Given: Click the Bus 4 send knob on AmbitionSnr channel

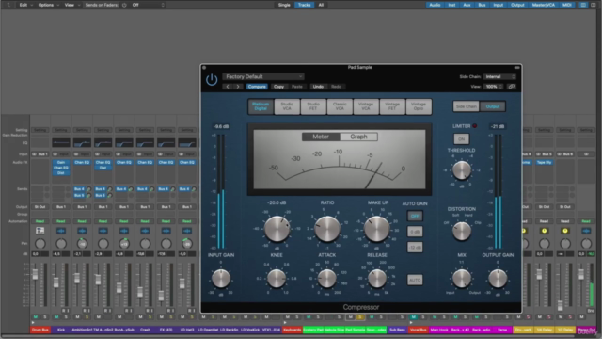Looking at the screenshot, I should [88, 189].
